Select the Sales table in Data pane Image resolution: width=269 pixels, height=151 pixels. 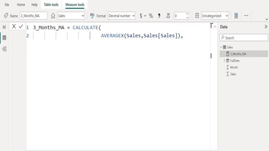point(230,47)
